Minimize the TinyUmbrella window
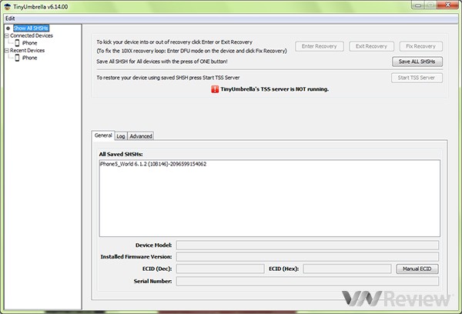This screenshot has height=314, width=462. pos(417,5)
